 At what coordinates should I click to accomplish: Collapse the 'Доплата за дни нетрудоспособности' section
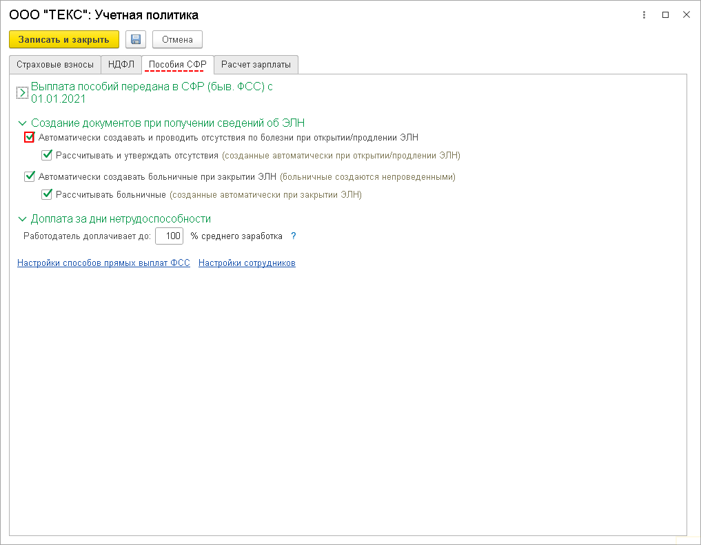pyautogui.click(x=22, y=219)
